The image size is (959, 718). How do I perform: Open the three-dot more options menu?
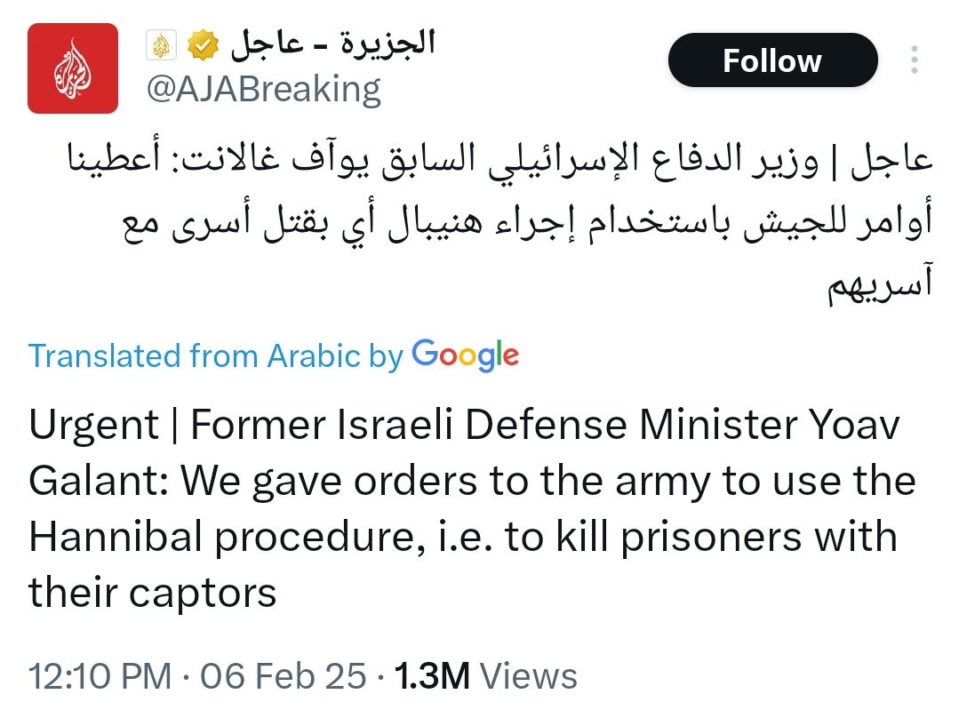pos(914,60)
